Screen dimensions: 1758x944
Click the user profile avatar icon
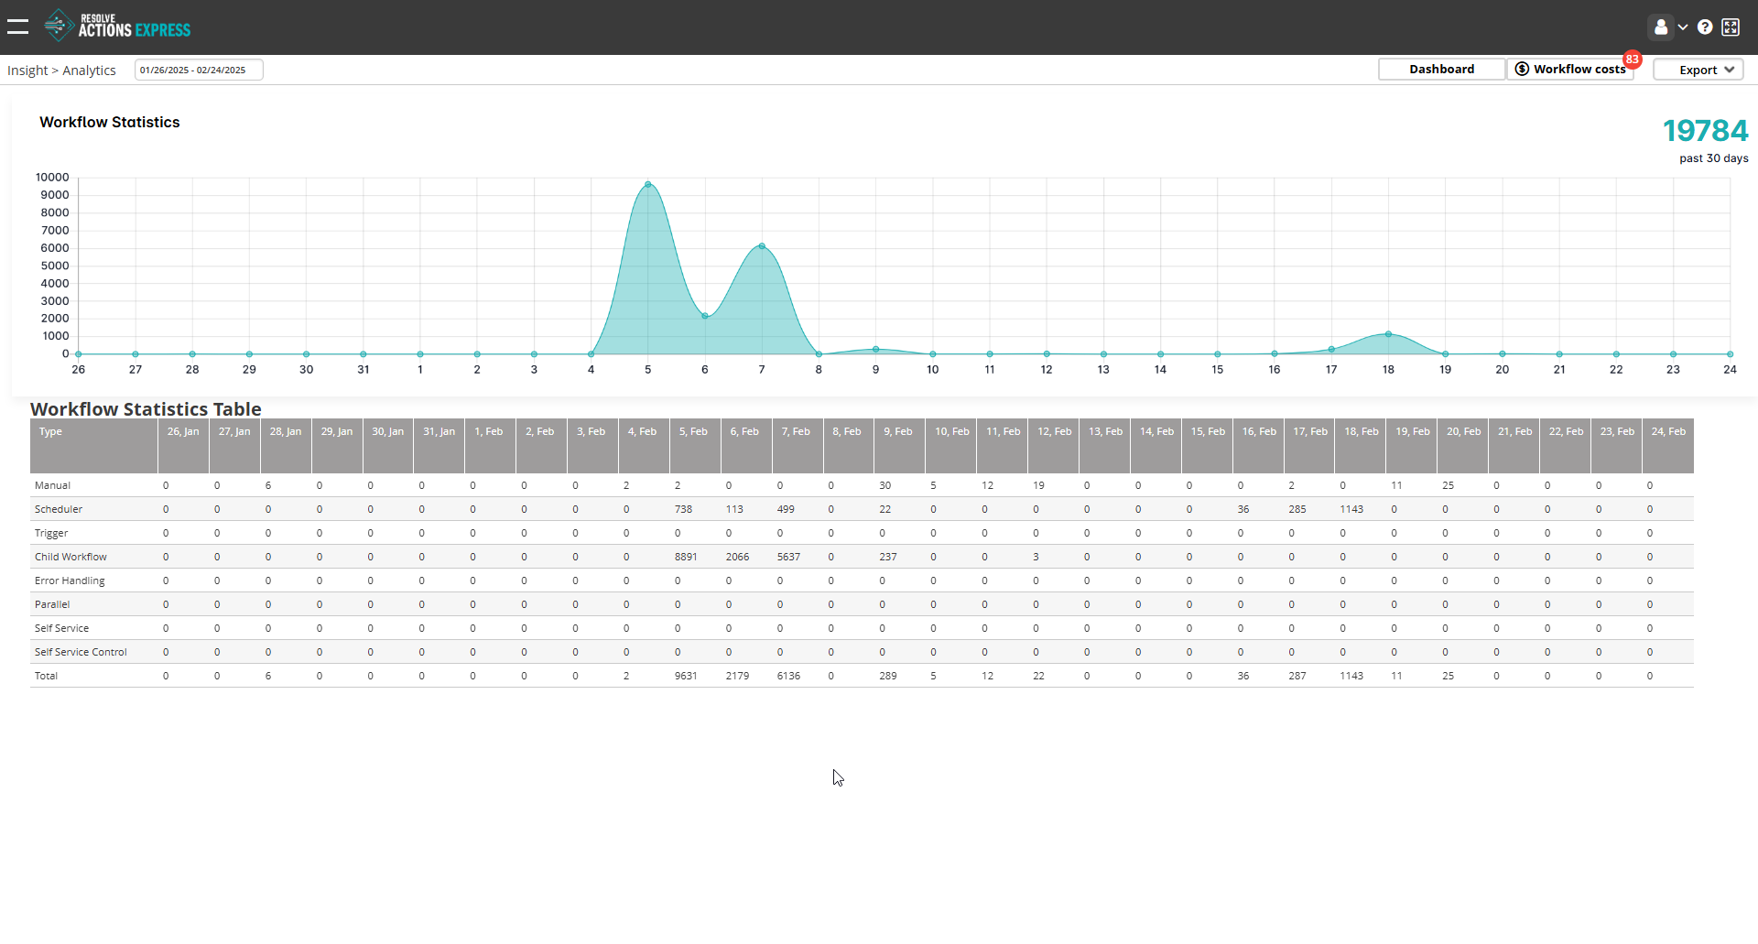click(x=1662, y=27)
